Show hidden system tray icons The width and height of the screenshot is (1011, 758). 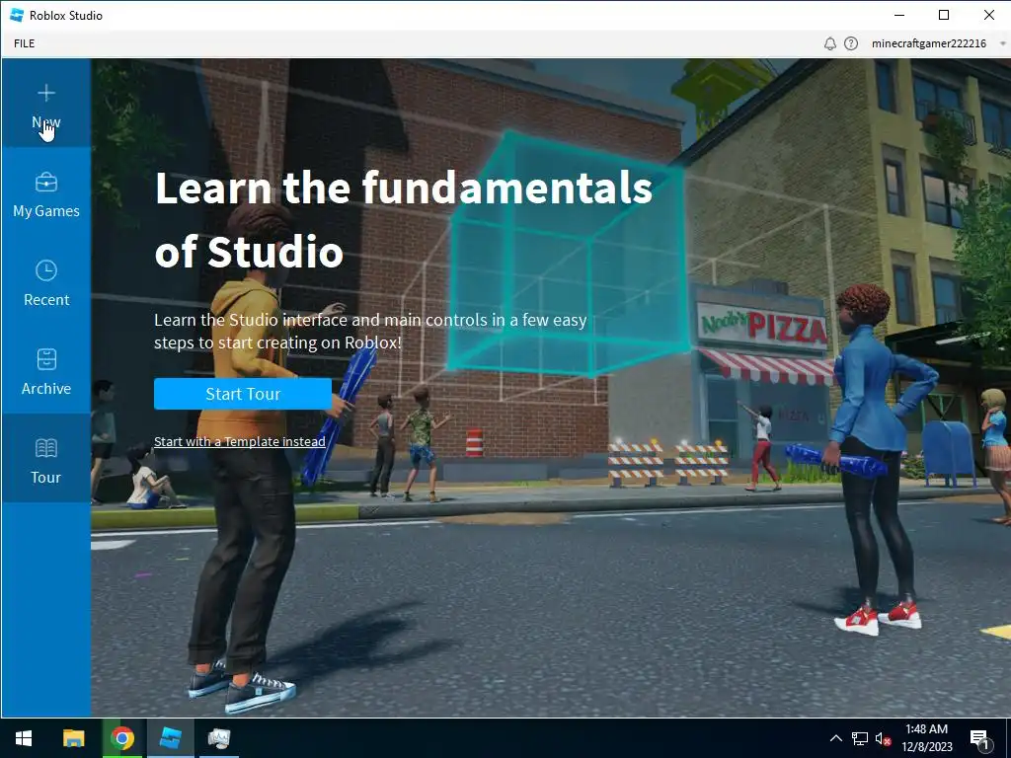[x=835, y=738]
